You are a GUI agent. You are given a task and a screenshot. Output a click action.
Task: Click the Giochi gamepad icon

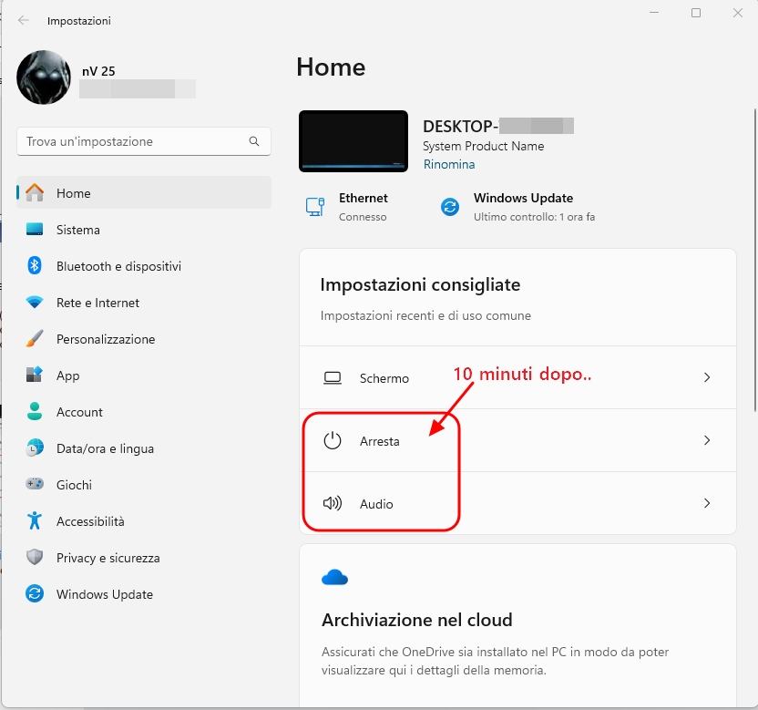coord(35,484)
